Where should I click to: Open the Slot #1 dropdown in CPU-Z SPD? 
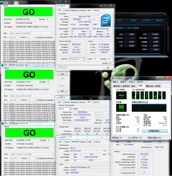(x=65, y=109)
